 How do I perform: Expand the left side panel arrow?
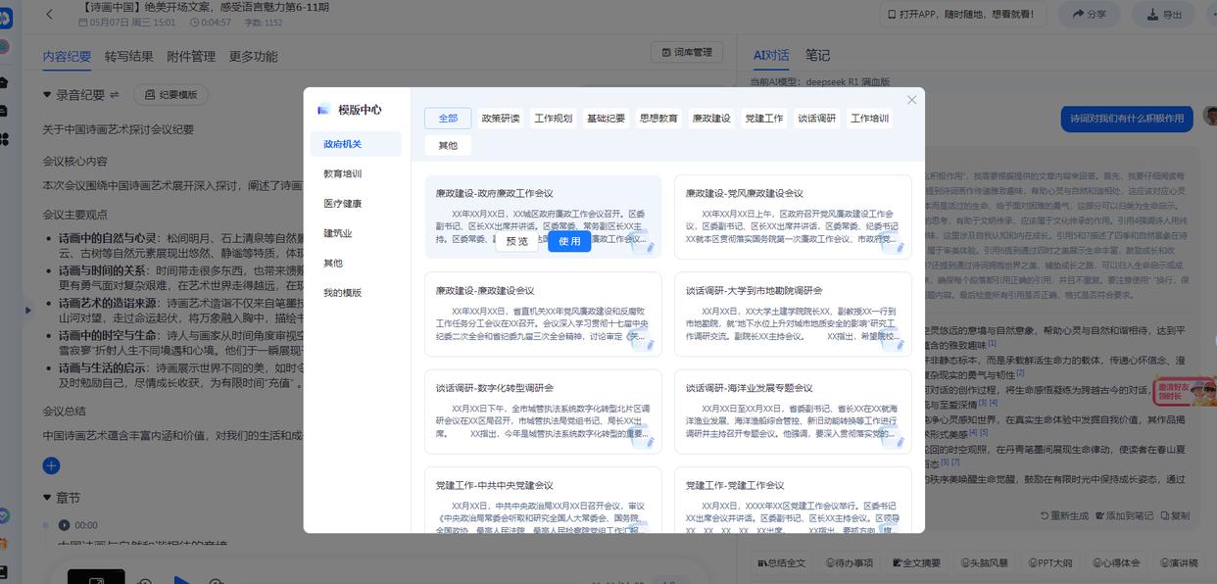[27, 310]
